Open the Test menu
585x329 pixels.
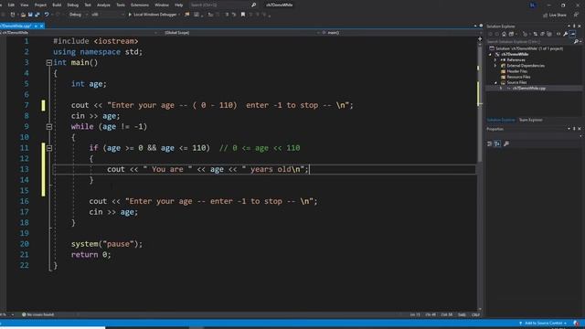coord(88,5)
